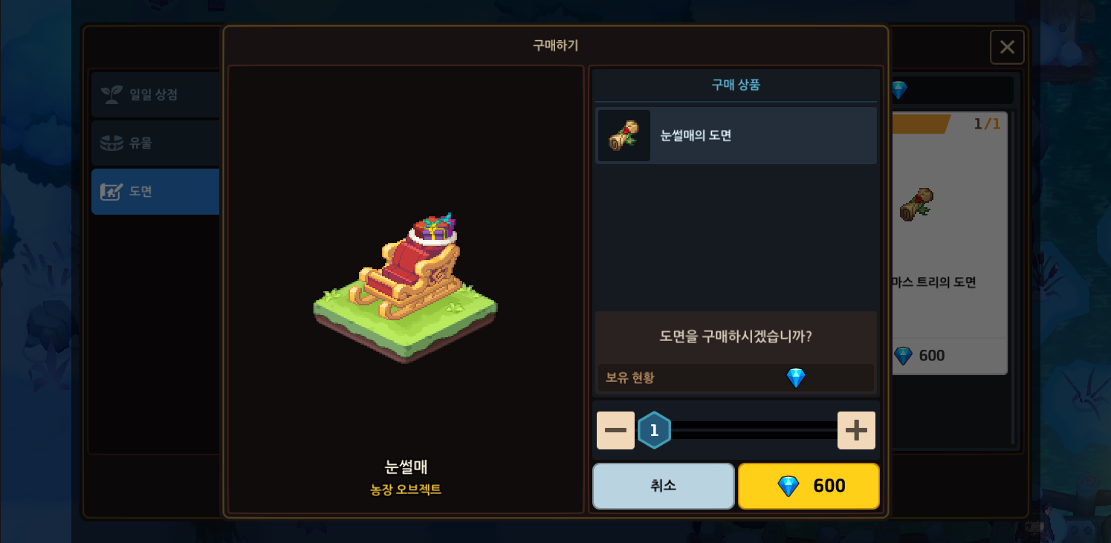
Task: Click the sled farm object preview image
Action: (x=406, y=287)
